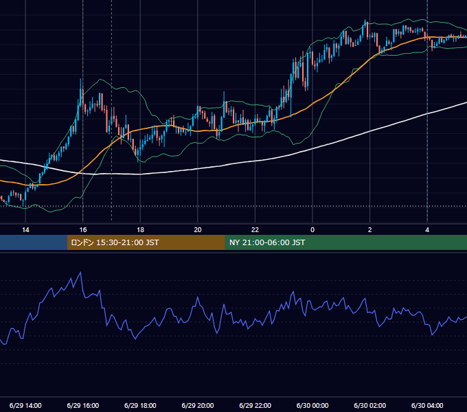Click the London session band '15:30-21:00 JST'
The height and width of the screenshot is (412, 467).
[146, 242]
